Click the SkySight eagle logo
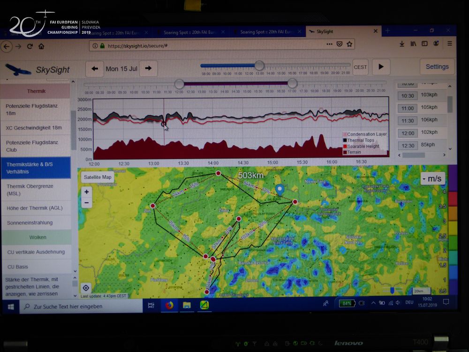 coord(18,70)
